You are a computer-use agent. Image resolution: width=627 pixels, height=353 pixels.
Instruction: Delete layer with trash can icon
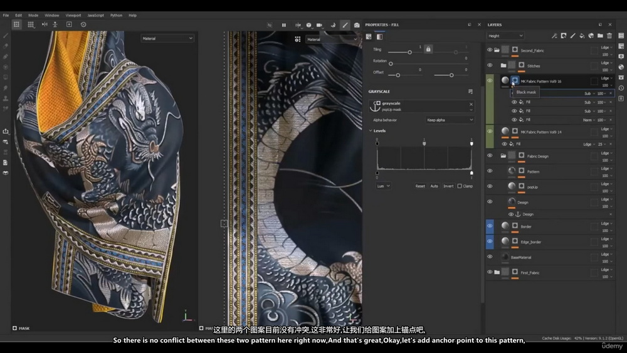click(x=609, y=36)
